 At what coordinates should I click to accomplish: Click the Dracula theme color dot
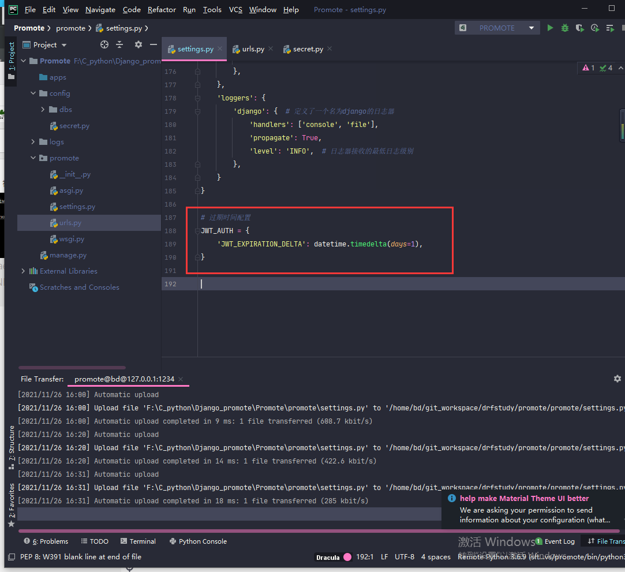347,557
